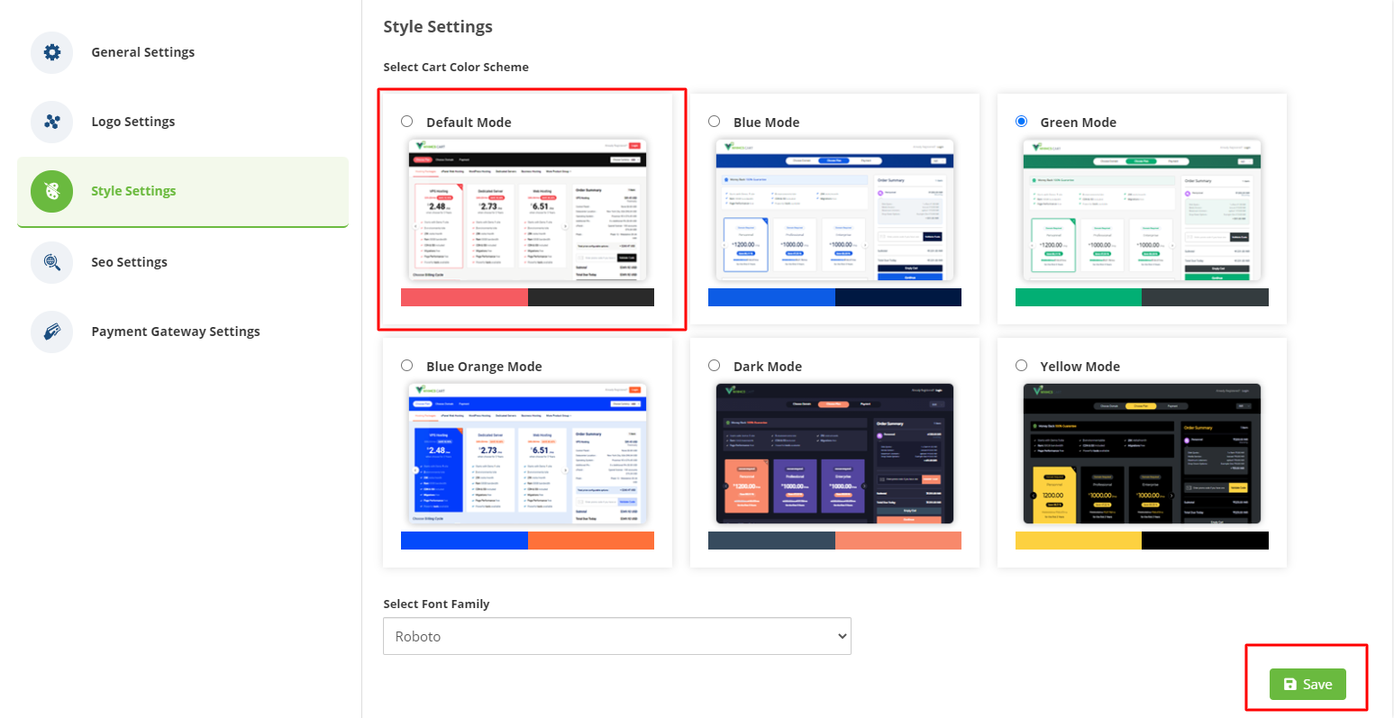Screen dimensions: 1394x718
Task: Click the yellow swatch under Yellow Mode
Action: tap(1078, 541)
